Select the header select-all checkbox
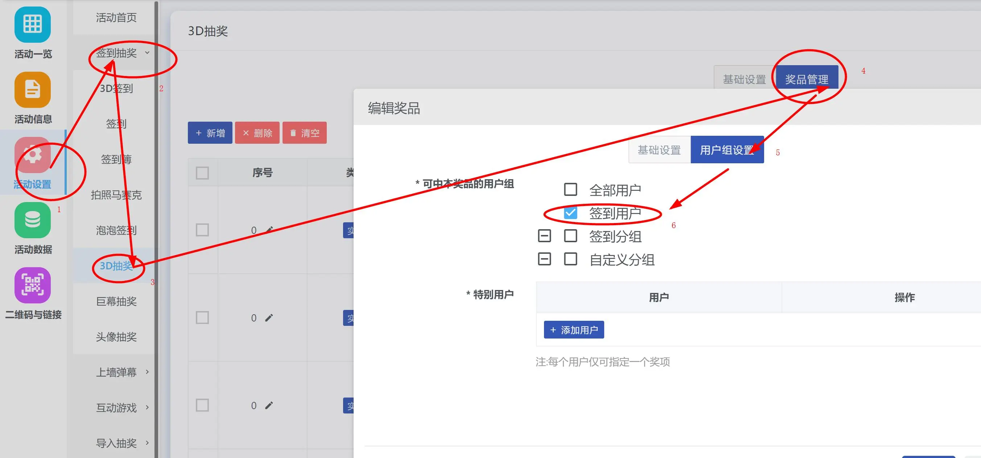The width and height of the screenshot is (981, 458). click(202, 173)
